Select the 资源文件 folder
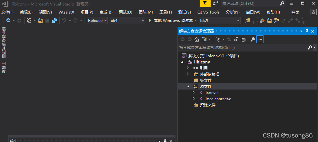This screenshot has width=318, height=142. coord(207,105)
